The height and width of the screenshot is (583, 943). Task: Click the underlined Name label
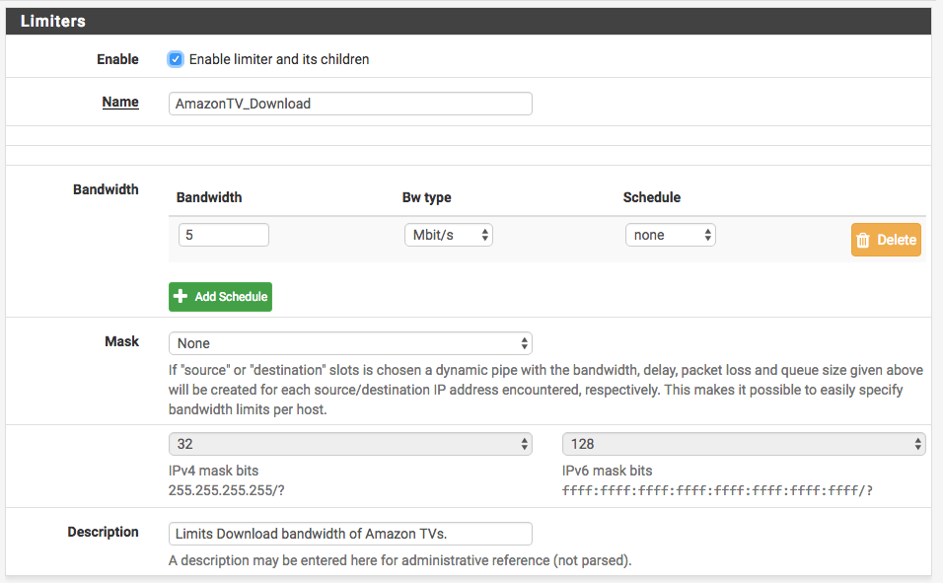tap(120, 102)
